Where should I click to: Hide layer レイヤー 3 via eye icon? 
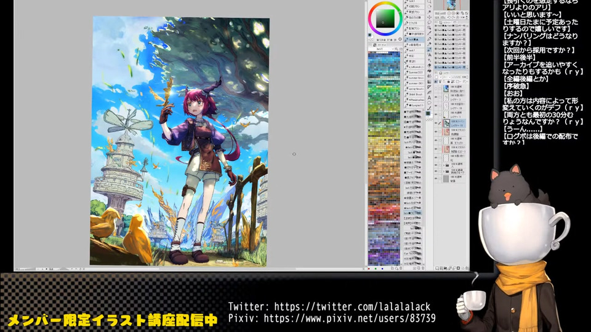tap(436, 97)
